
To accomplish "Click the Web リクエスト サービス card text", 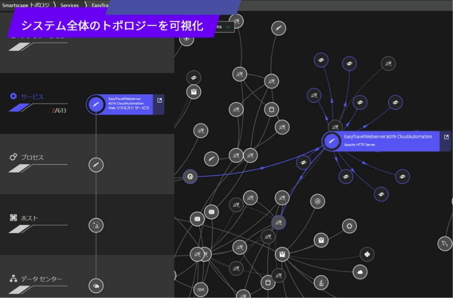I will click(128, 103).
